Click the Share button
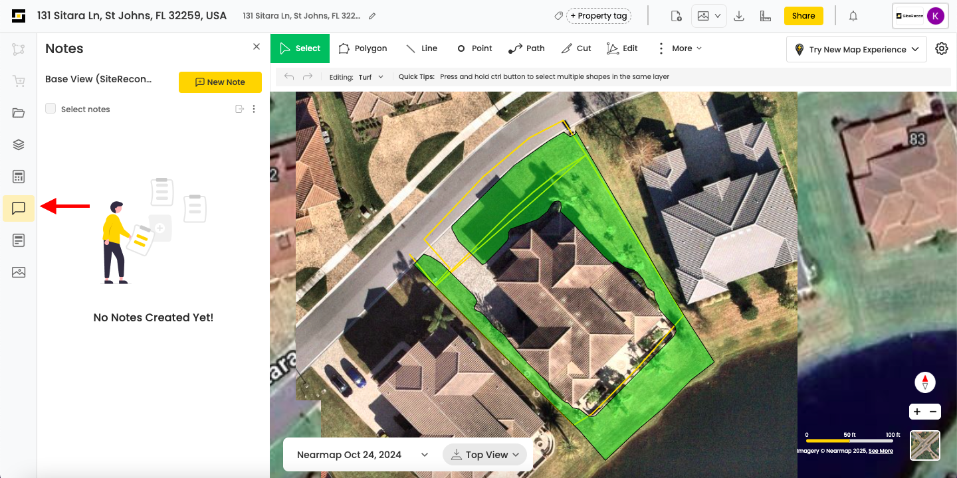This screenshot has height=478, width=957. pyautogui.click(x=803, y=16)
